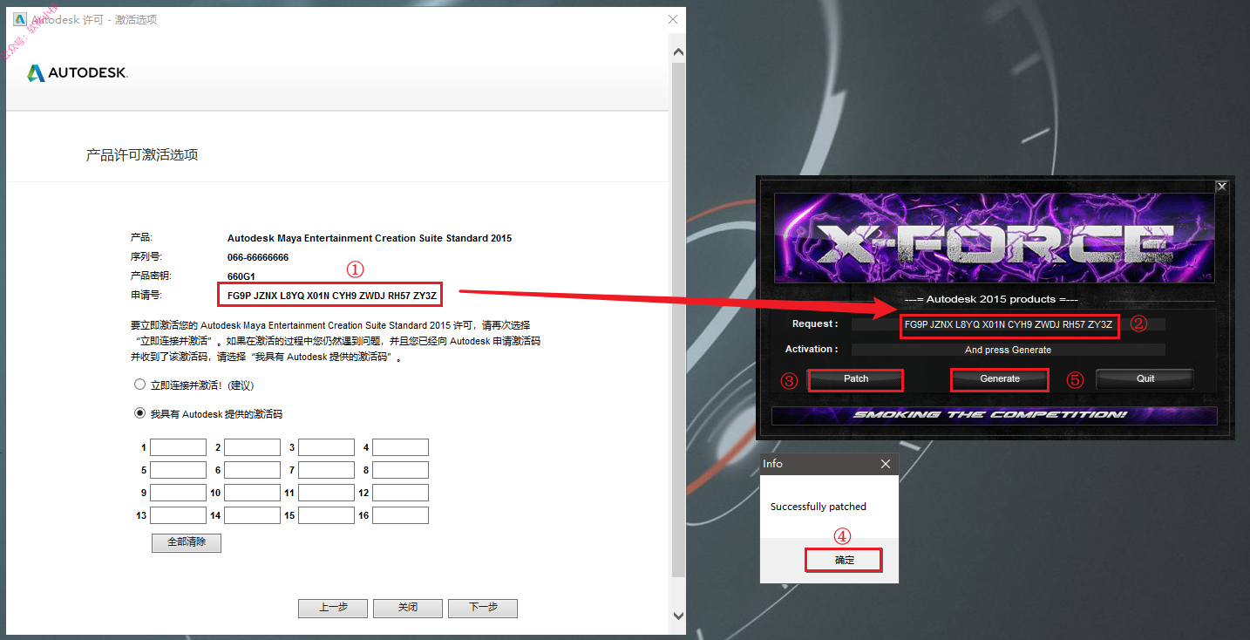The height and width of the screenshot is (640, 1250).
Task: Select the 立即连接并激活 radio option
Action: coord(139,385)
